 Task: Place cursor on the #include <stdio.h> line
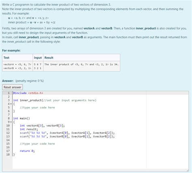[28, 93]
